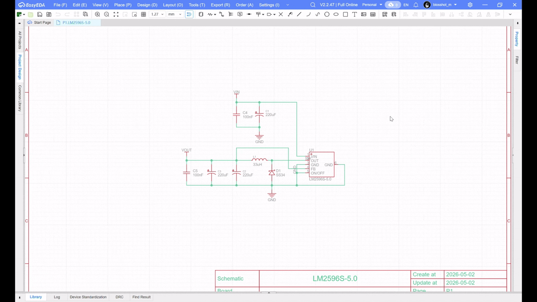This screenshot has height=302, width=537.
Task: Select the Insert Table tool
Action: point(373,14)
